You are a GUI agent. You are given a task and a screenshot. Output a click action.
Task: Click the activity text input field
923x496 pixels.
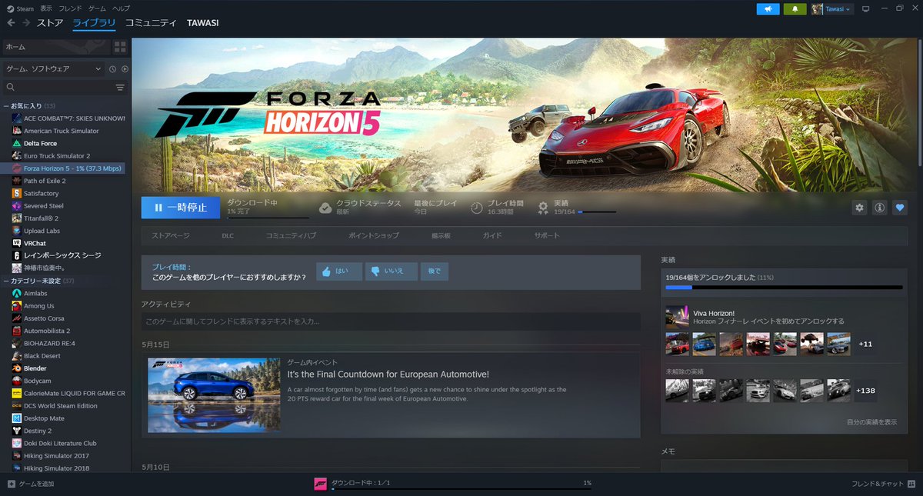click(391, 321)
